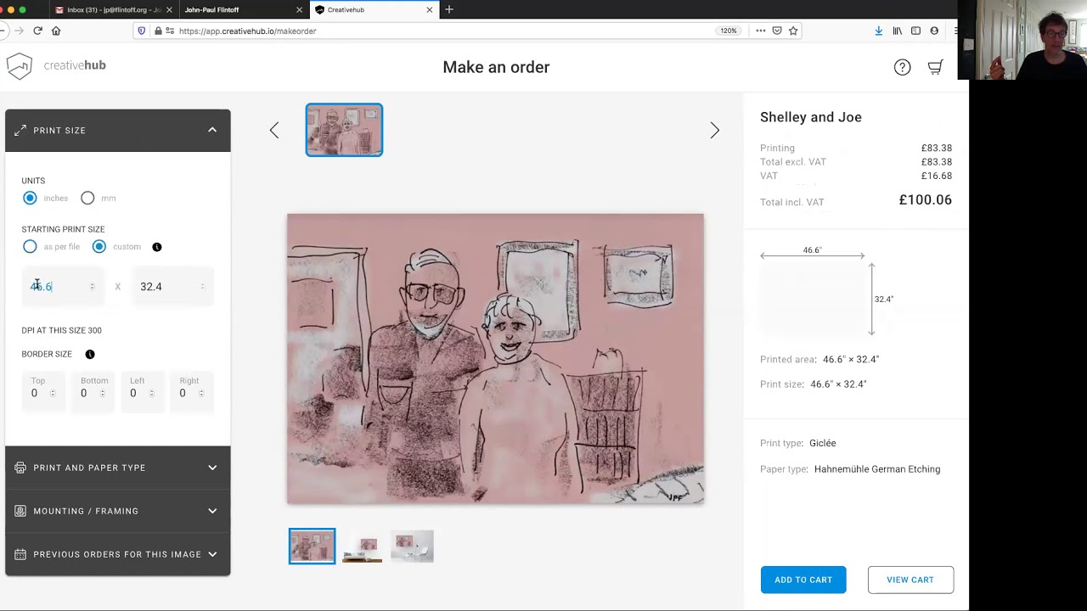Close the Creativehub tab
Viewport: 1087px width, 611px height.
coord(429,9)
